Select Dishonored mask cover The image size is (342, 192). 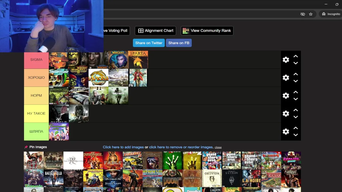pyautogui.click(x=79, y=114)
